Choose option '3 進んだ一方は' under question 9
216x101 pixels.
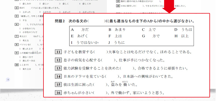point(27,61)
